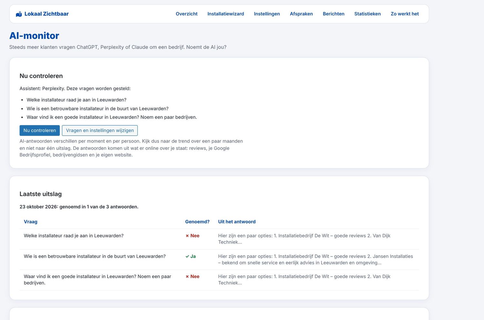Navigate to Afspraken

[x=301, y=14]
